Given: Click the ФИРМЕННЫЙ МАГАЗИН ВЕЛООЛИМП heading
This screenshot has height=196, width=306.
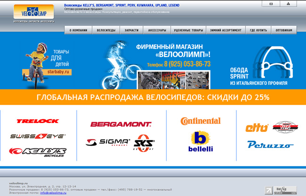Looking at the screenshot, I should tap(173, 50).
